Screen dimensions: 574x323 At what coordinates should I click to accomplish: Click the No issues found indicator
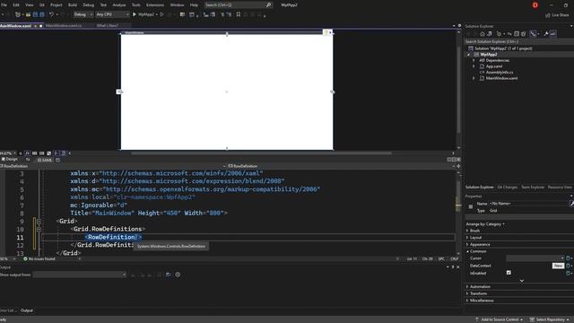[x=39, y=259]
